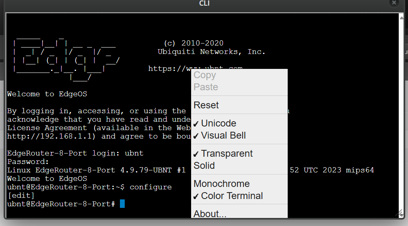Click the blue terminal cursor block
The image size is (408, 226).
pos(122,203)
